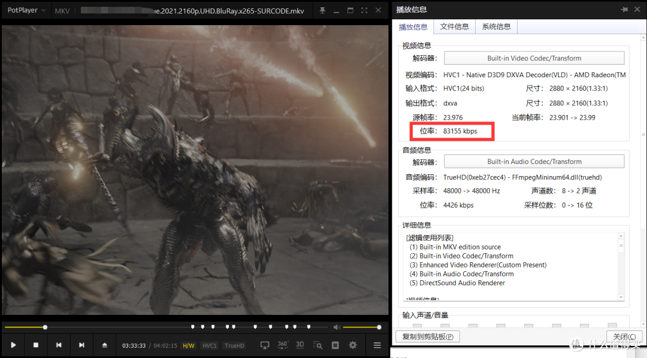The height and width of the screenshot is (358, 647).
Task: Click the MKV format label in the title bar
Action: (62, 11)
